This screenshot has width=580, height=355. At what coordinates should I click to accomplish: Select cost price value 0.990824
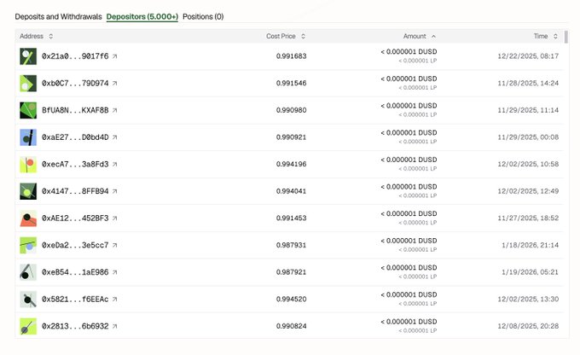[x=291, y=327]
